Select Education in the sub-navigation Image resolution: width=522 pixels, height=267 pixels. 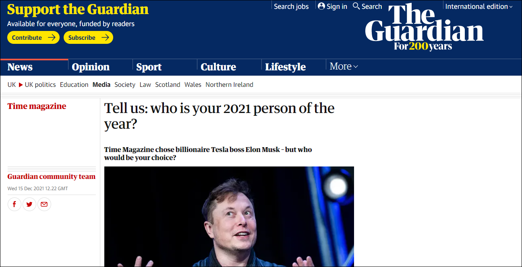(74, 85)
